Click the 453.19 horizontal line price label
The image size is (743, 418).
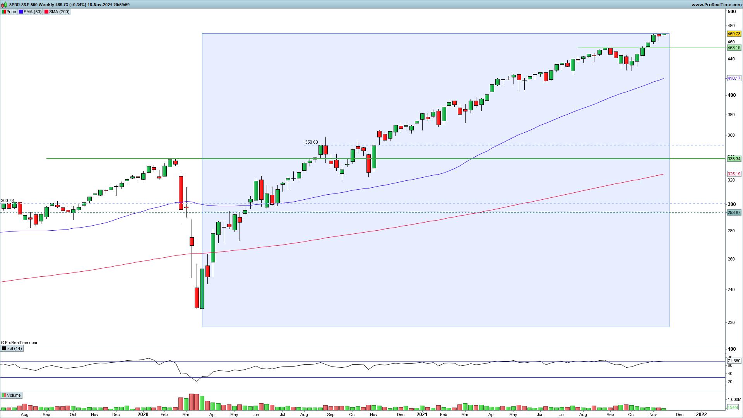pos(734,48)
